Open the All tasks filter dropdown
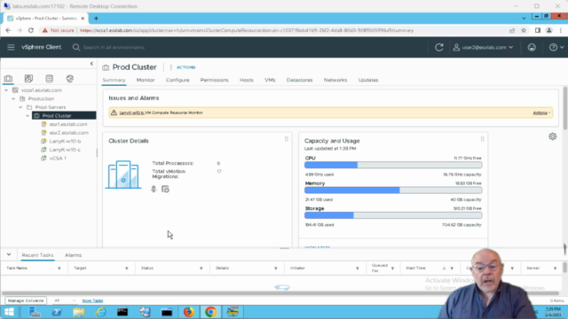568x319 pixels. [x=65, y=300]
